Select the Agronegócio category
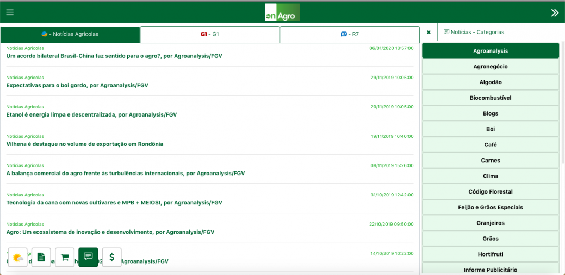The width and height of the screenshot is (565, 275). tap(491, 67)
